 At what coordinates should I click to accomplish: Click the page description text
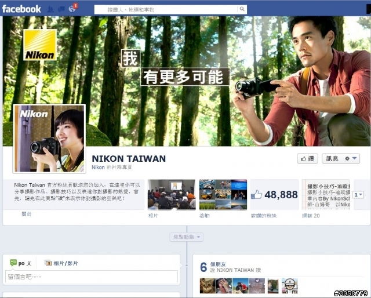pyautogui.click(x=77, y=191)
